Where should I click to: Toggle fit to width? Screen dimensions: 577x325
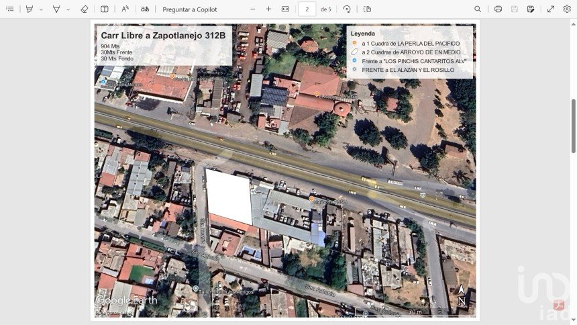[x=285, y=9]
